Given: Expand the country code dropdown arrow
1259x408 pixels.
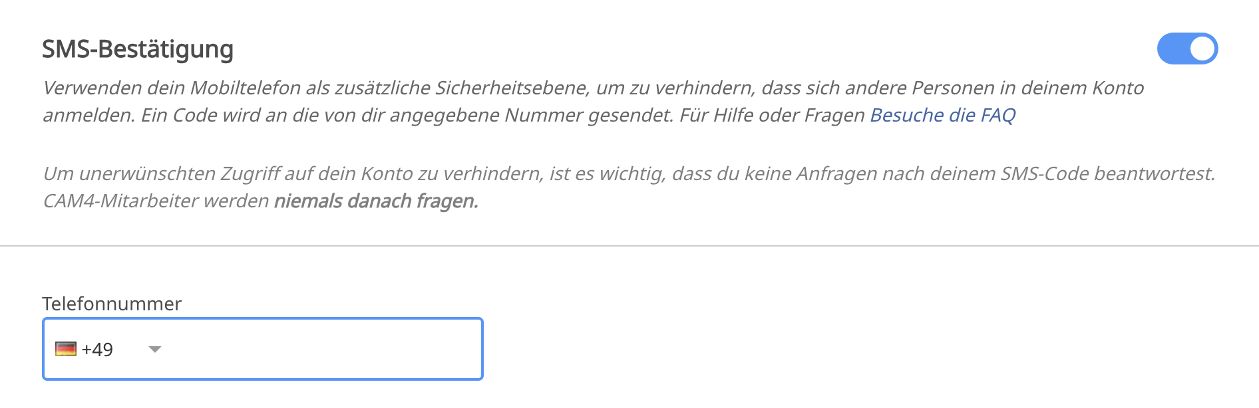Looking at the screenshot, I should pos(155,350).
